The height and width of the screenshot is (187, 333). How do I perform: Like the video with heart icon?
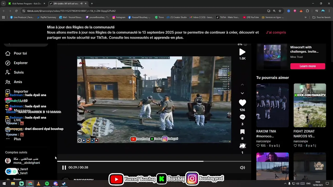pos(242,103)
